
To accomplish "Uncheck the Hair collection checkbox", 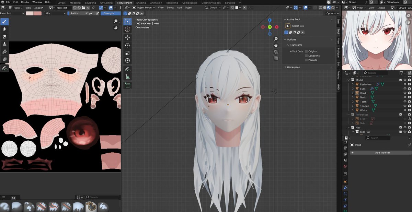I will point(400,127).
